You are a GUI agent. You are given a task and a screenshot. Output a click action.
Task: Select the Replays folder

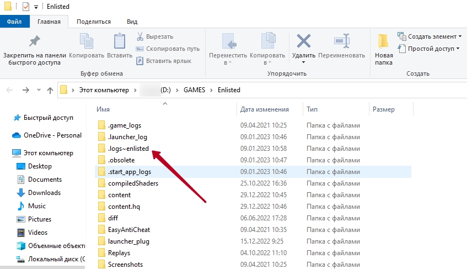pos(119,253)
